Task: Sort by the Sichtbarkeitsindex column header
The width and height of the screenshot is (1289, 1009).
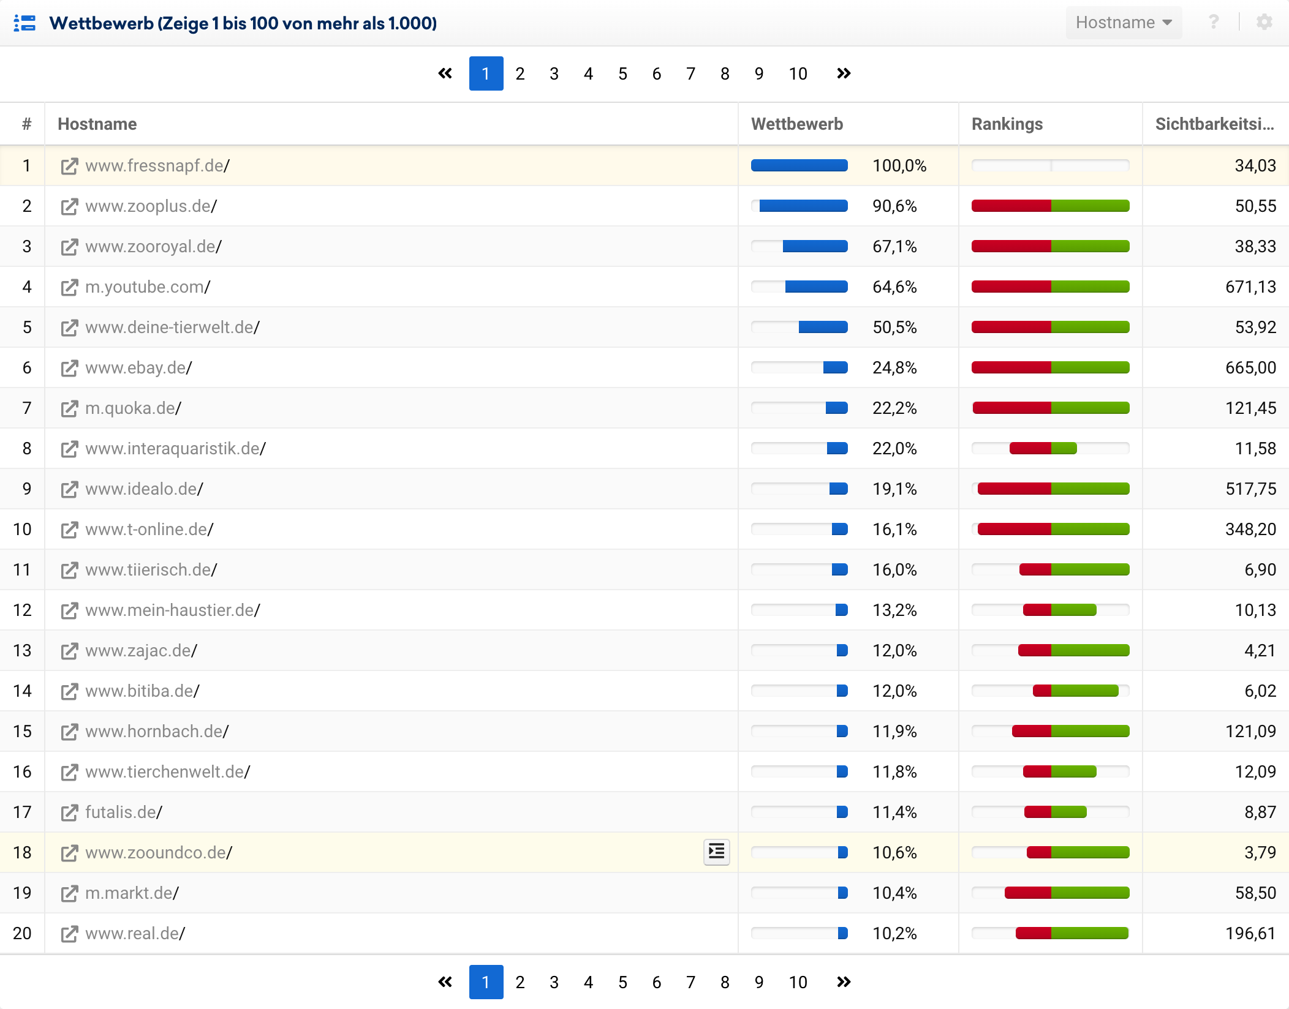Action: point(1214,124)
